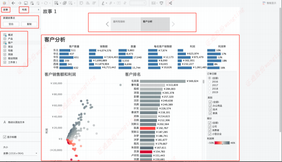Open the story size 故事 (1016 x 964) dropdown
The height and width of the screenshot is (162, 282).
tap(20, 153)
